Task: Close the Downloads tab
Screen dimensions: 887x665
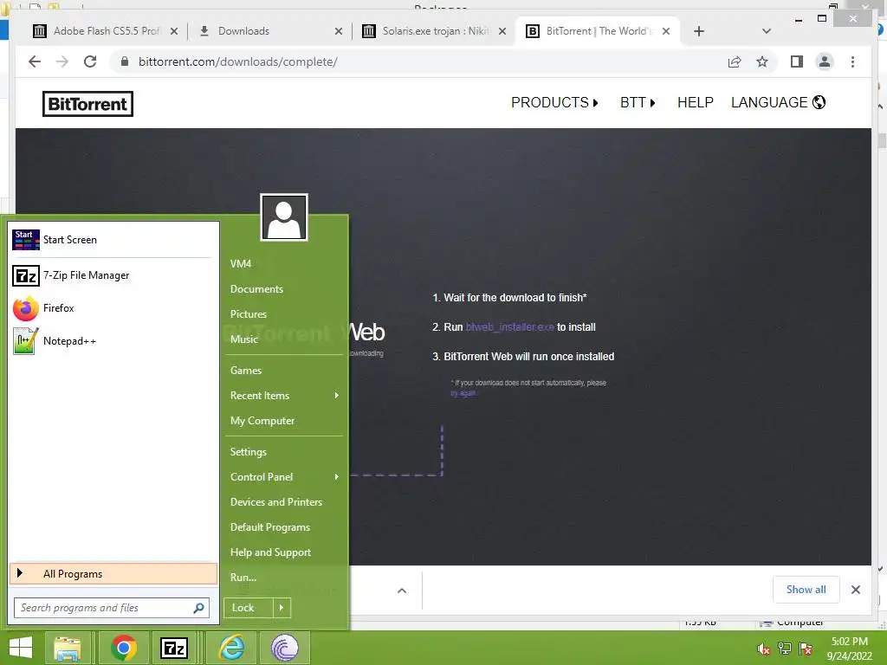Action: tap(339, 32)
